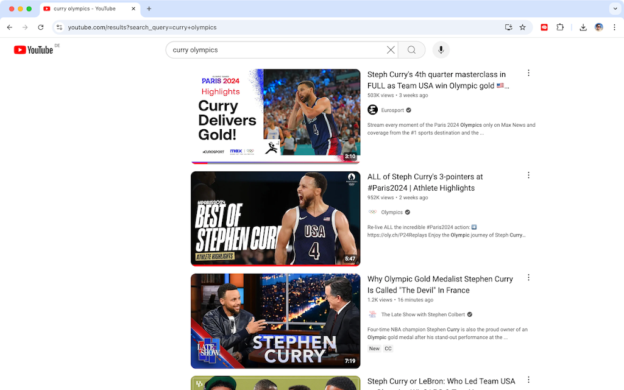Visit The Late Show with Stephen Colbert channel

[423, 315]
